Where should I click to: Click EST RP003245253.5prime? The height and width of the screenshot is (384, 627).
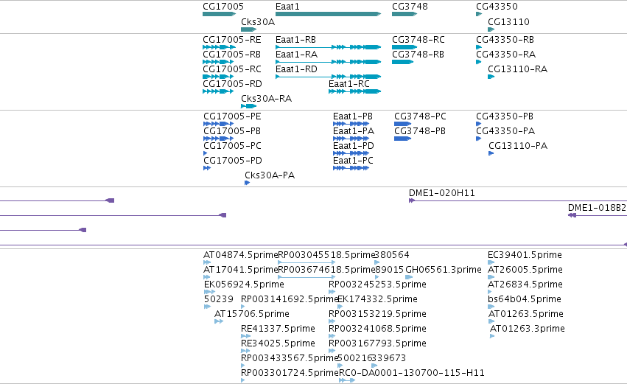377,284
